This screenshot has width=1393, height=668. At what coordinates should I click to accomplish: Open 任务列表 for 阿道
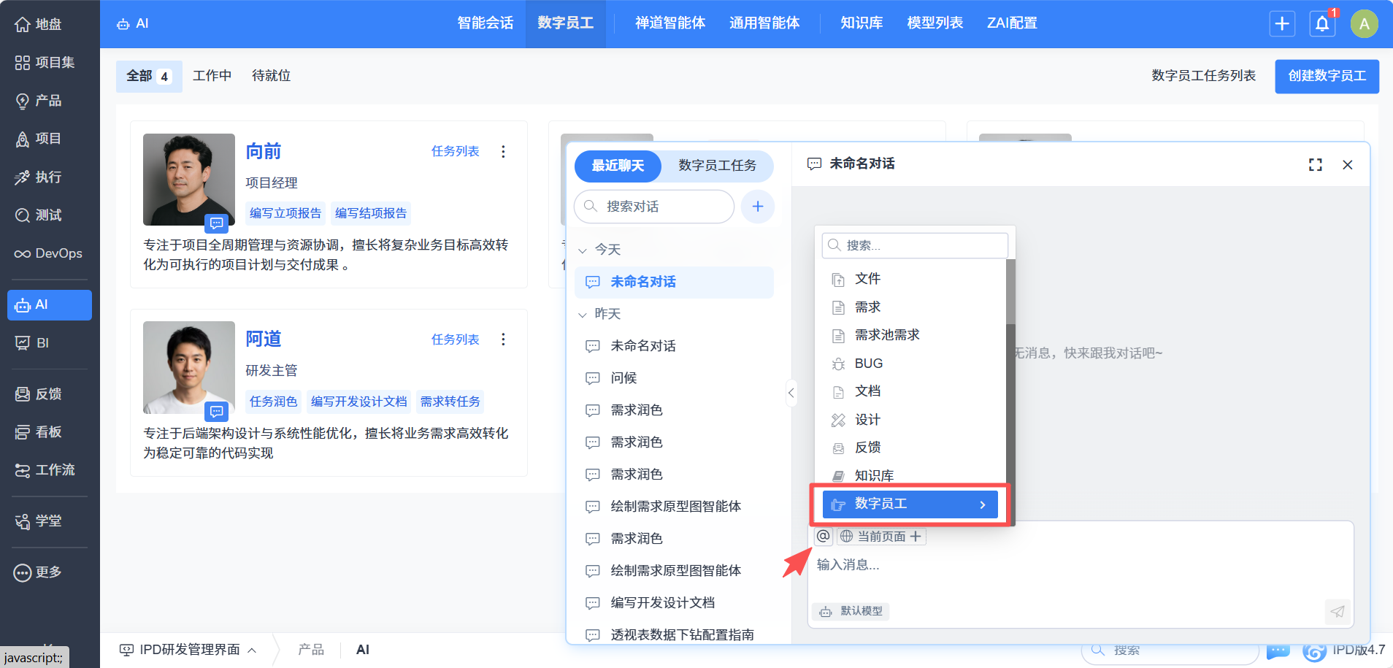[455, 339]
